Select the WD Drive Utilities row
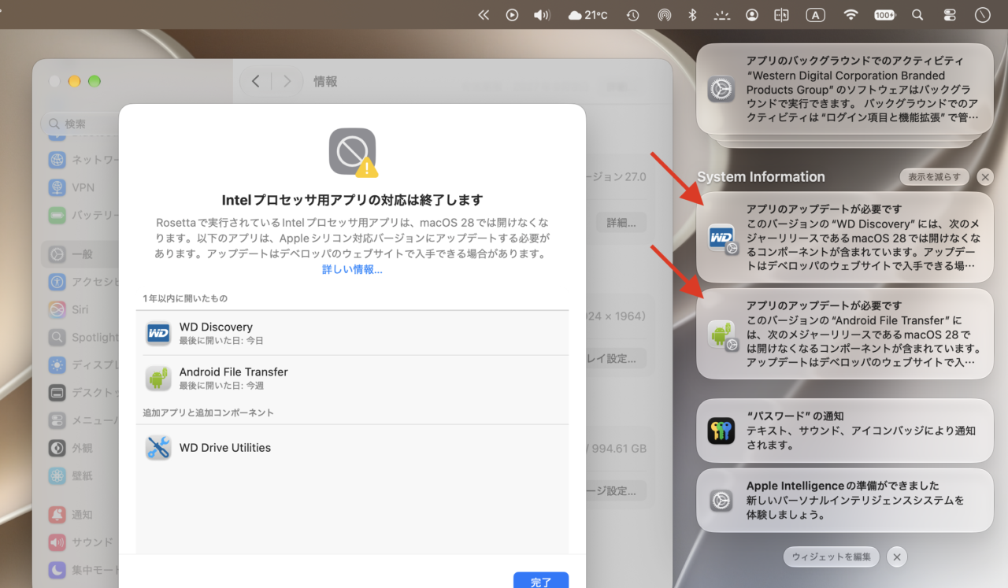 352,448
